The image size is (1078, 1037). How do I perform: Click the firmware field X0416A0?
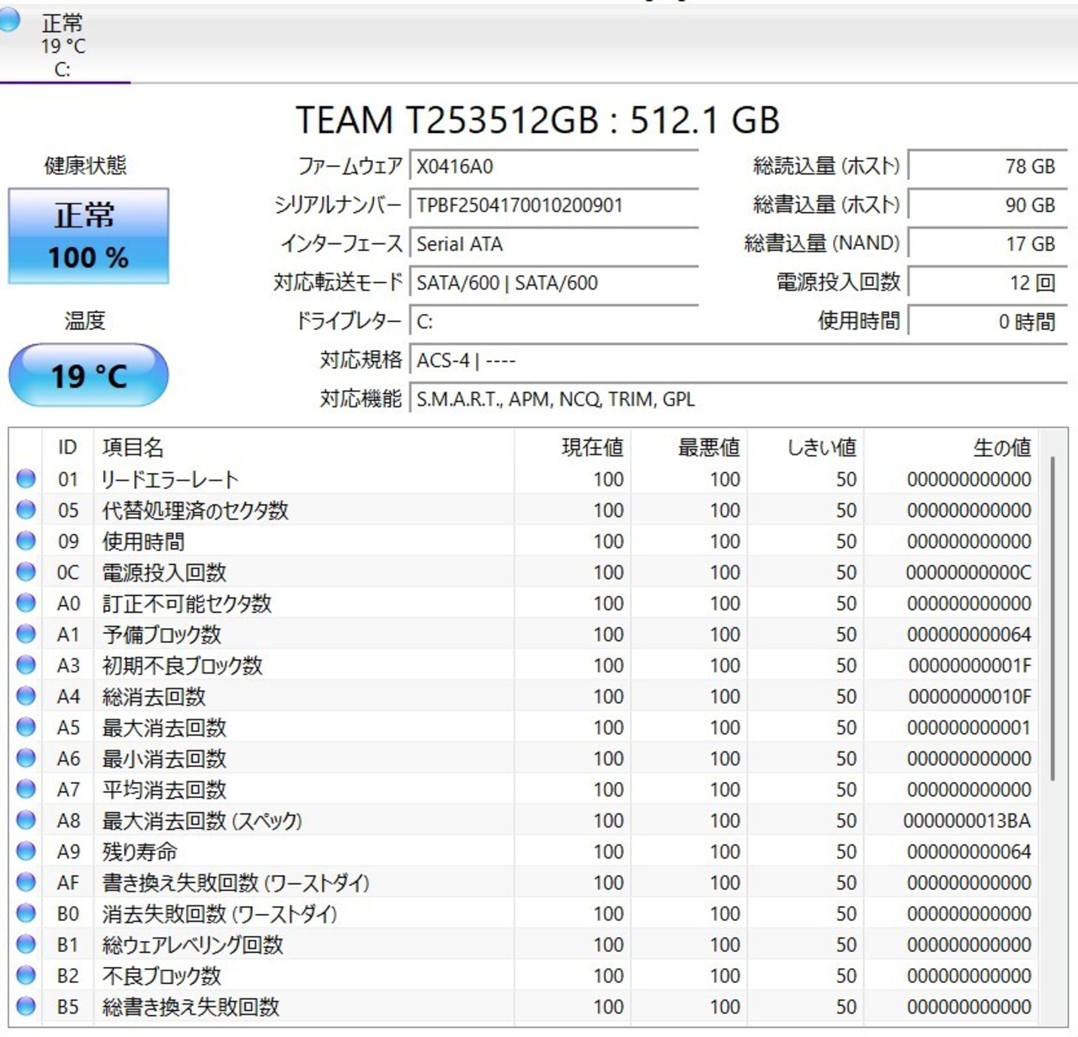pos(553,167)
